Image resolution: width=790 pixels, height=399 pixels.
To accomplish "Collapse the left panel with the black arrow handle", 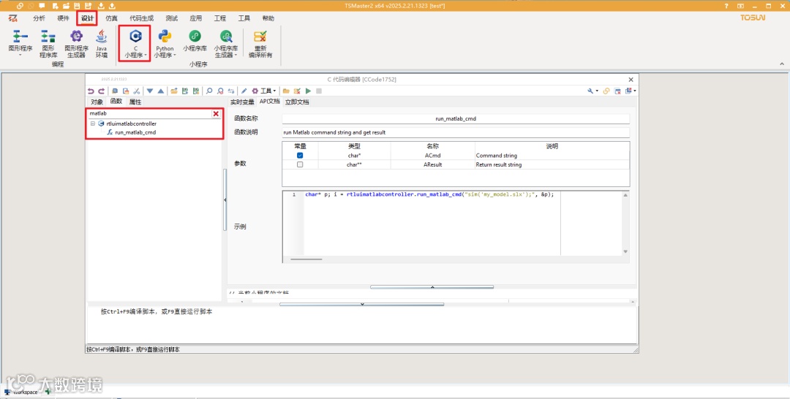I will pyautogui.click(x=225, y=199).
